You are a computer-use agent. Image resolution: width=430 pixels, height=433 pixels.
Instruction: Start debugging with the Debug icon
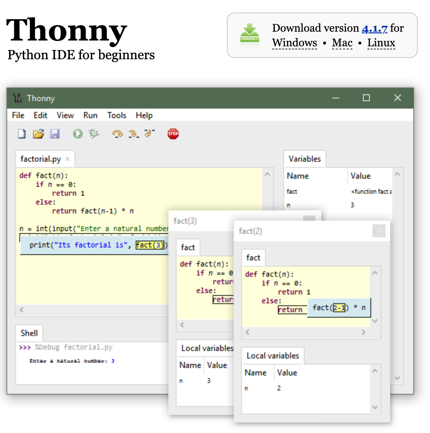94,134
